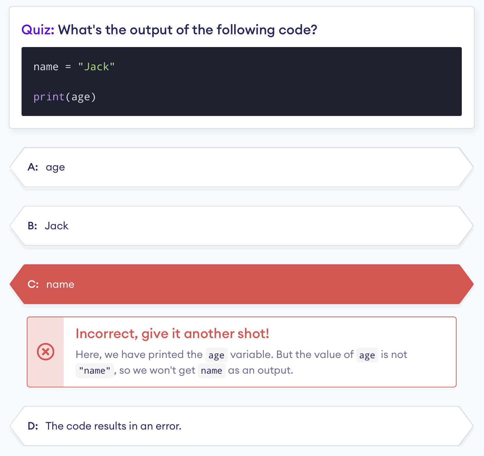Click the purple print keyword in the code
This screenshot has height=456, width=484.
[x=49, y=97]
